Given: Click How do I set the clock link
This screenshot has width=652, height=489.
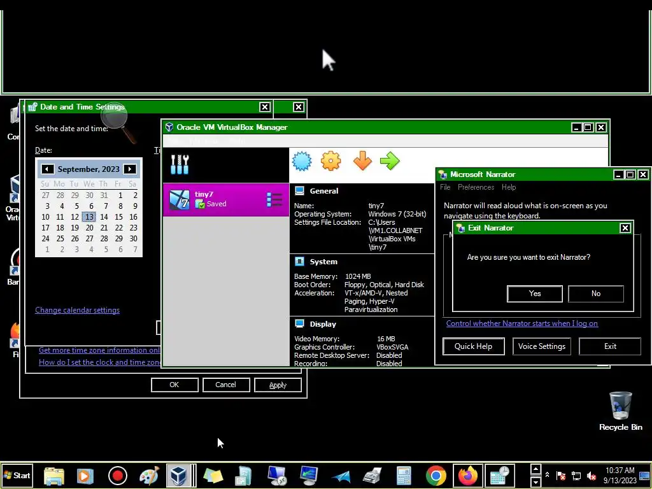Looking at the screenshot, I should tap(100, 362).
